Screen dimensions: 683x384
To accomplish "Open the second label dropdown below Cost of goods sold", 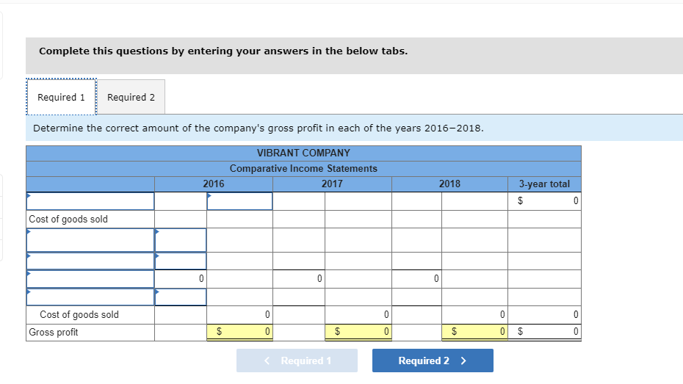I will point(90,261).
